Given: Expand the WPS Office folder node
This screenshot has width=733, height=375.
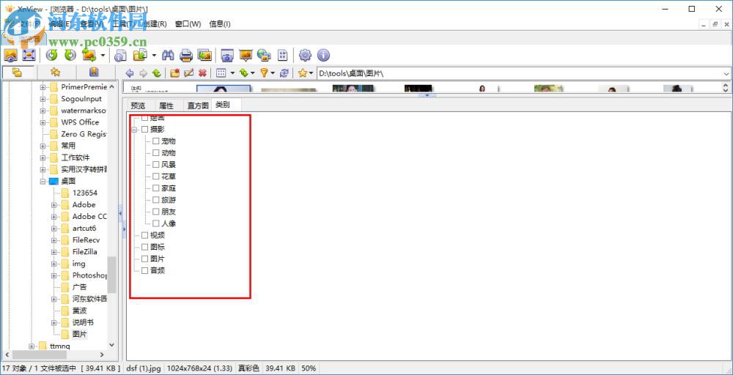Looking at the screenshot, I should pos(43,122).
